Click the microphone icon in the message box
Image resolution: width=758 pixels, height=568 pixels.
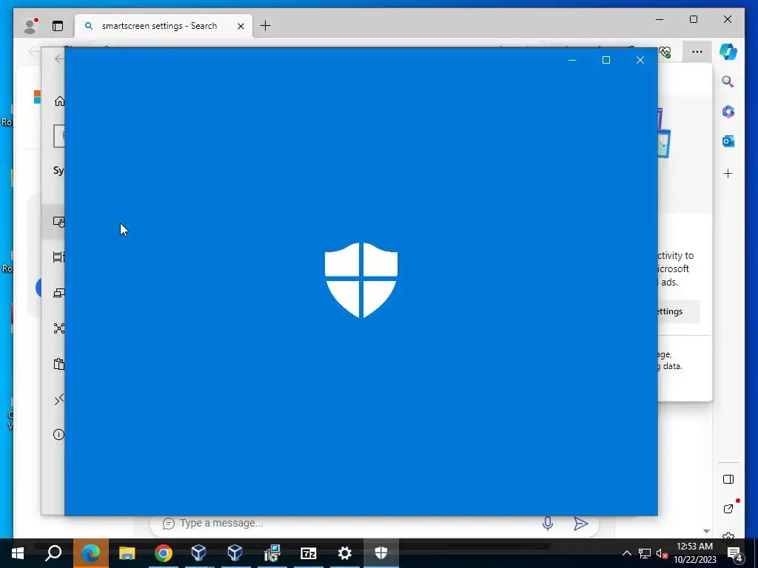pos(548,523)
